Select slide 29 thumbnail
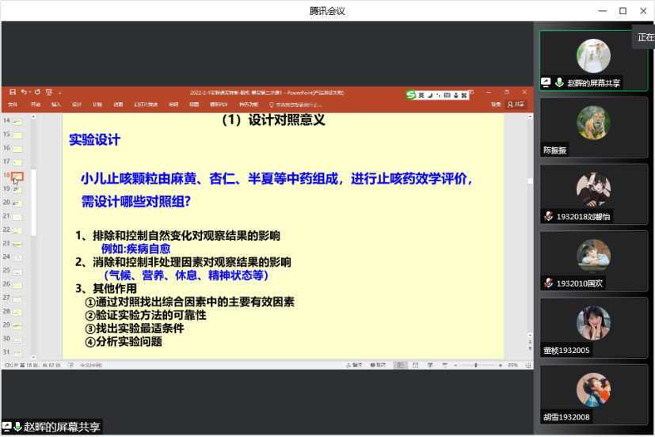 17,326
